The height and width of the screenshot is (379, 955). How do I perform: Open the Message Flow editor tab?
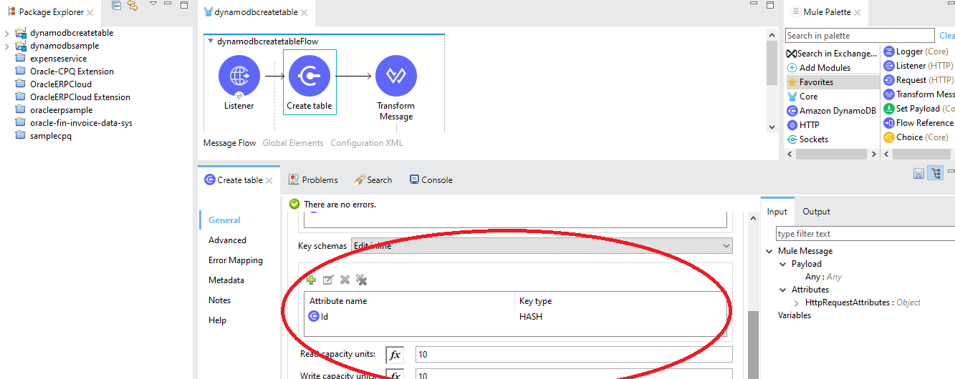click(229, 143)
